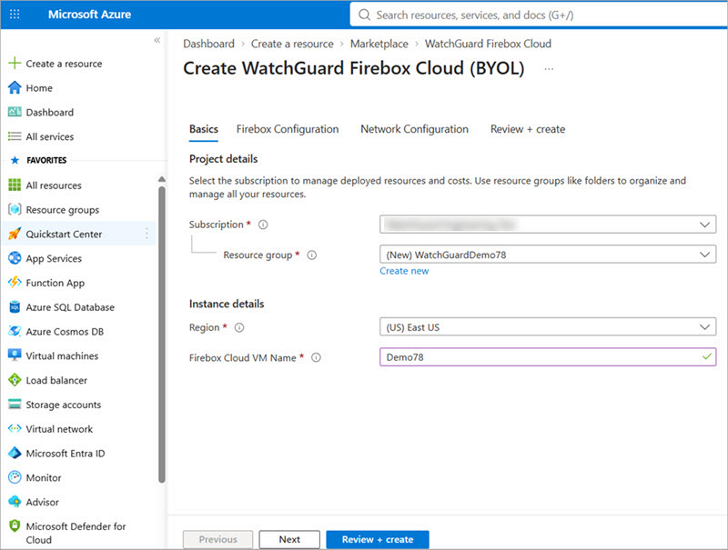
Task: Switch to the Review + create tab
Action: (528, 129)
